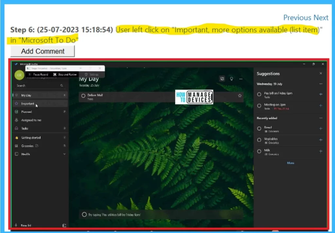Add Pay bill task to My Day
Screen dimensions: 335x233
click(x=321, y=94)
